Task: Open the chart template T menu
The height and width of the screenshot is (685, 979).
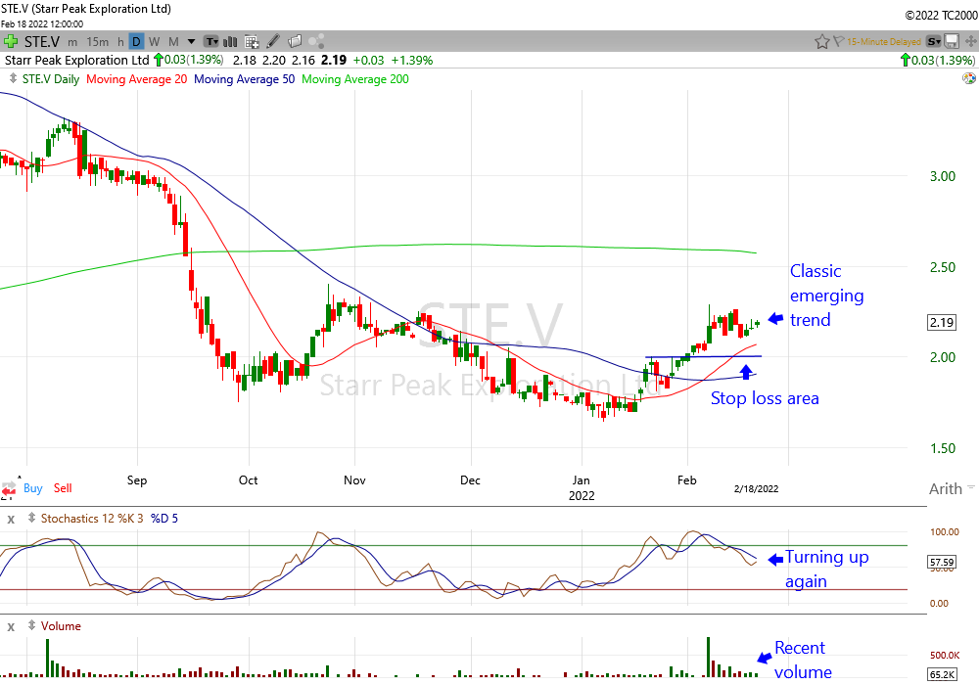Action: 211,42
